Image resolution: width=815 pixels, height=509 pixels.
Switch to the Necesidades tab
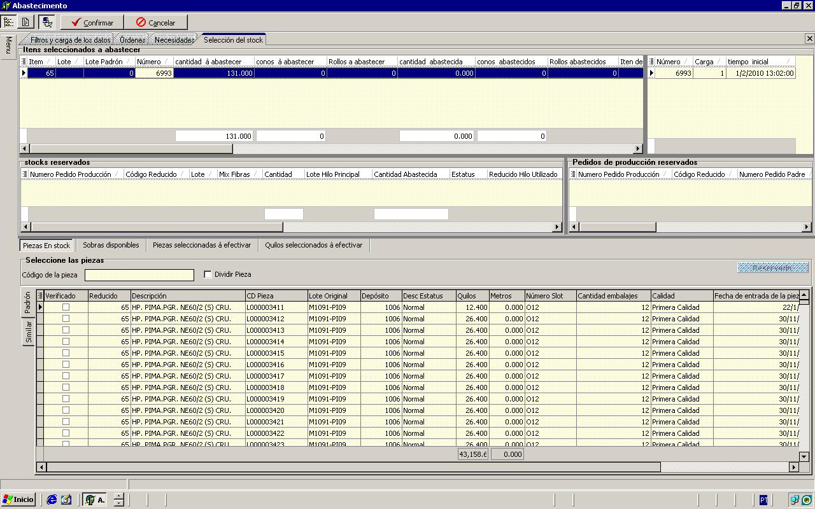coord(174,40)
